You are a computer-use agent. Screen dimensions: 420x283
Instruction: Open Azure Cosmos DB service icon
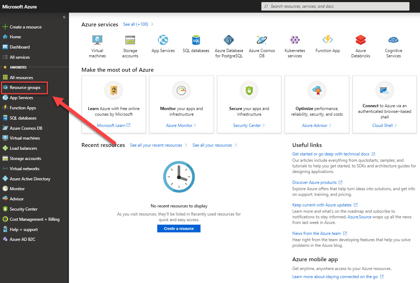262,40
